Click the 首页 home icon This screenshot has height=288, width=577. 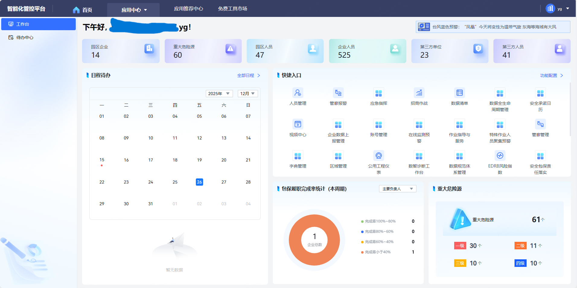(x=76, y=10)
